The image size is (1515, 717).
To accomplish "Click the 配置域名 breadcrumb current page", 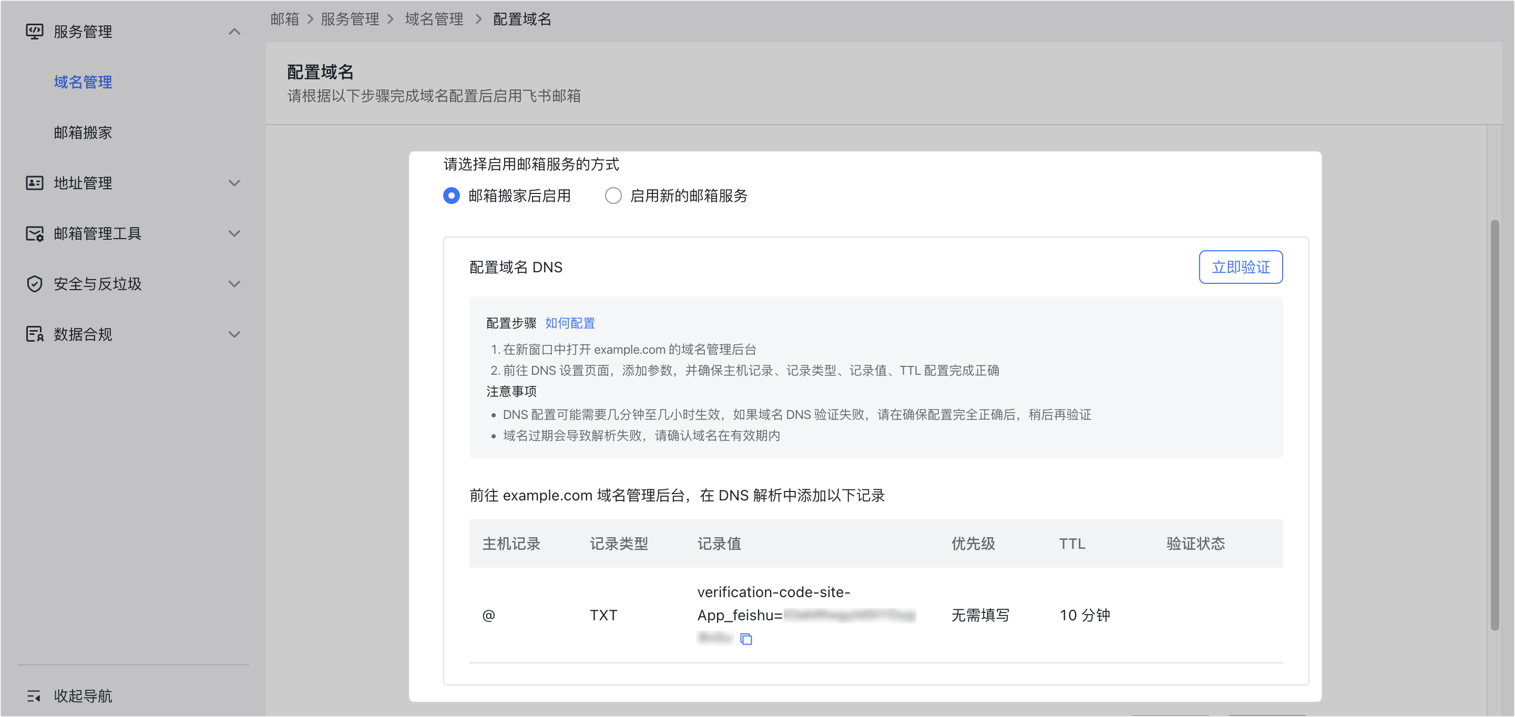I will [521, 19].
